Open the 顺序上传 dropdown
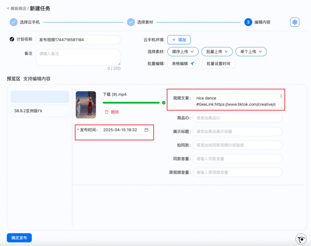 point(183,52)
